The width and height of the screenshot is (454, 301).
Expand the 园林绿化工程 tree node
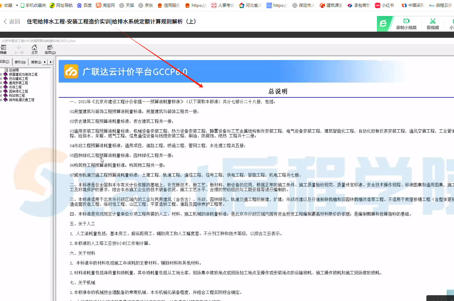pyautogui.click(x=1, y=91)
